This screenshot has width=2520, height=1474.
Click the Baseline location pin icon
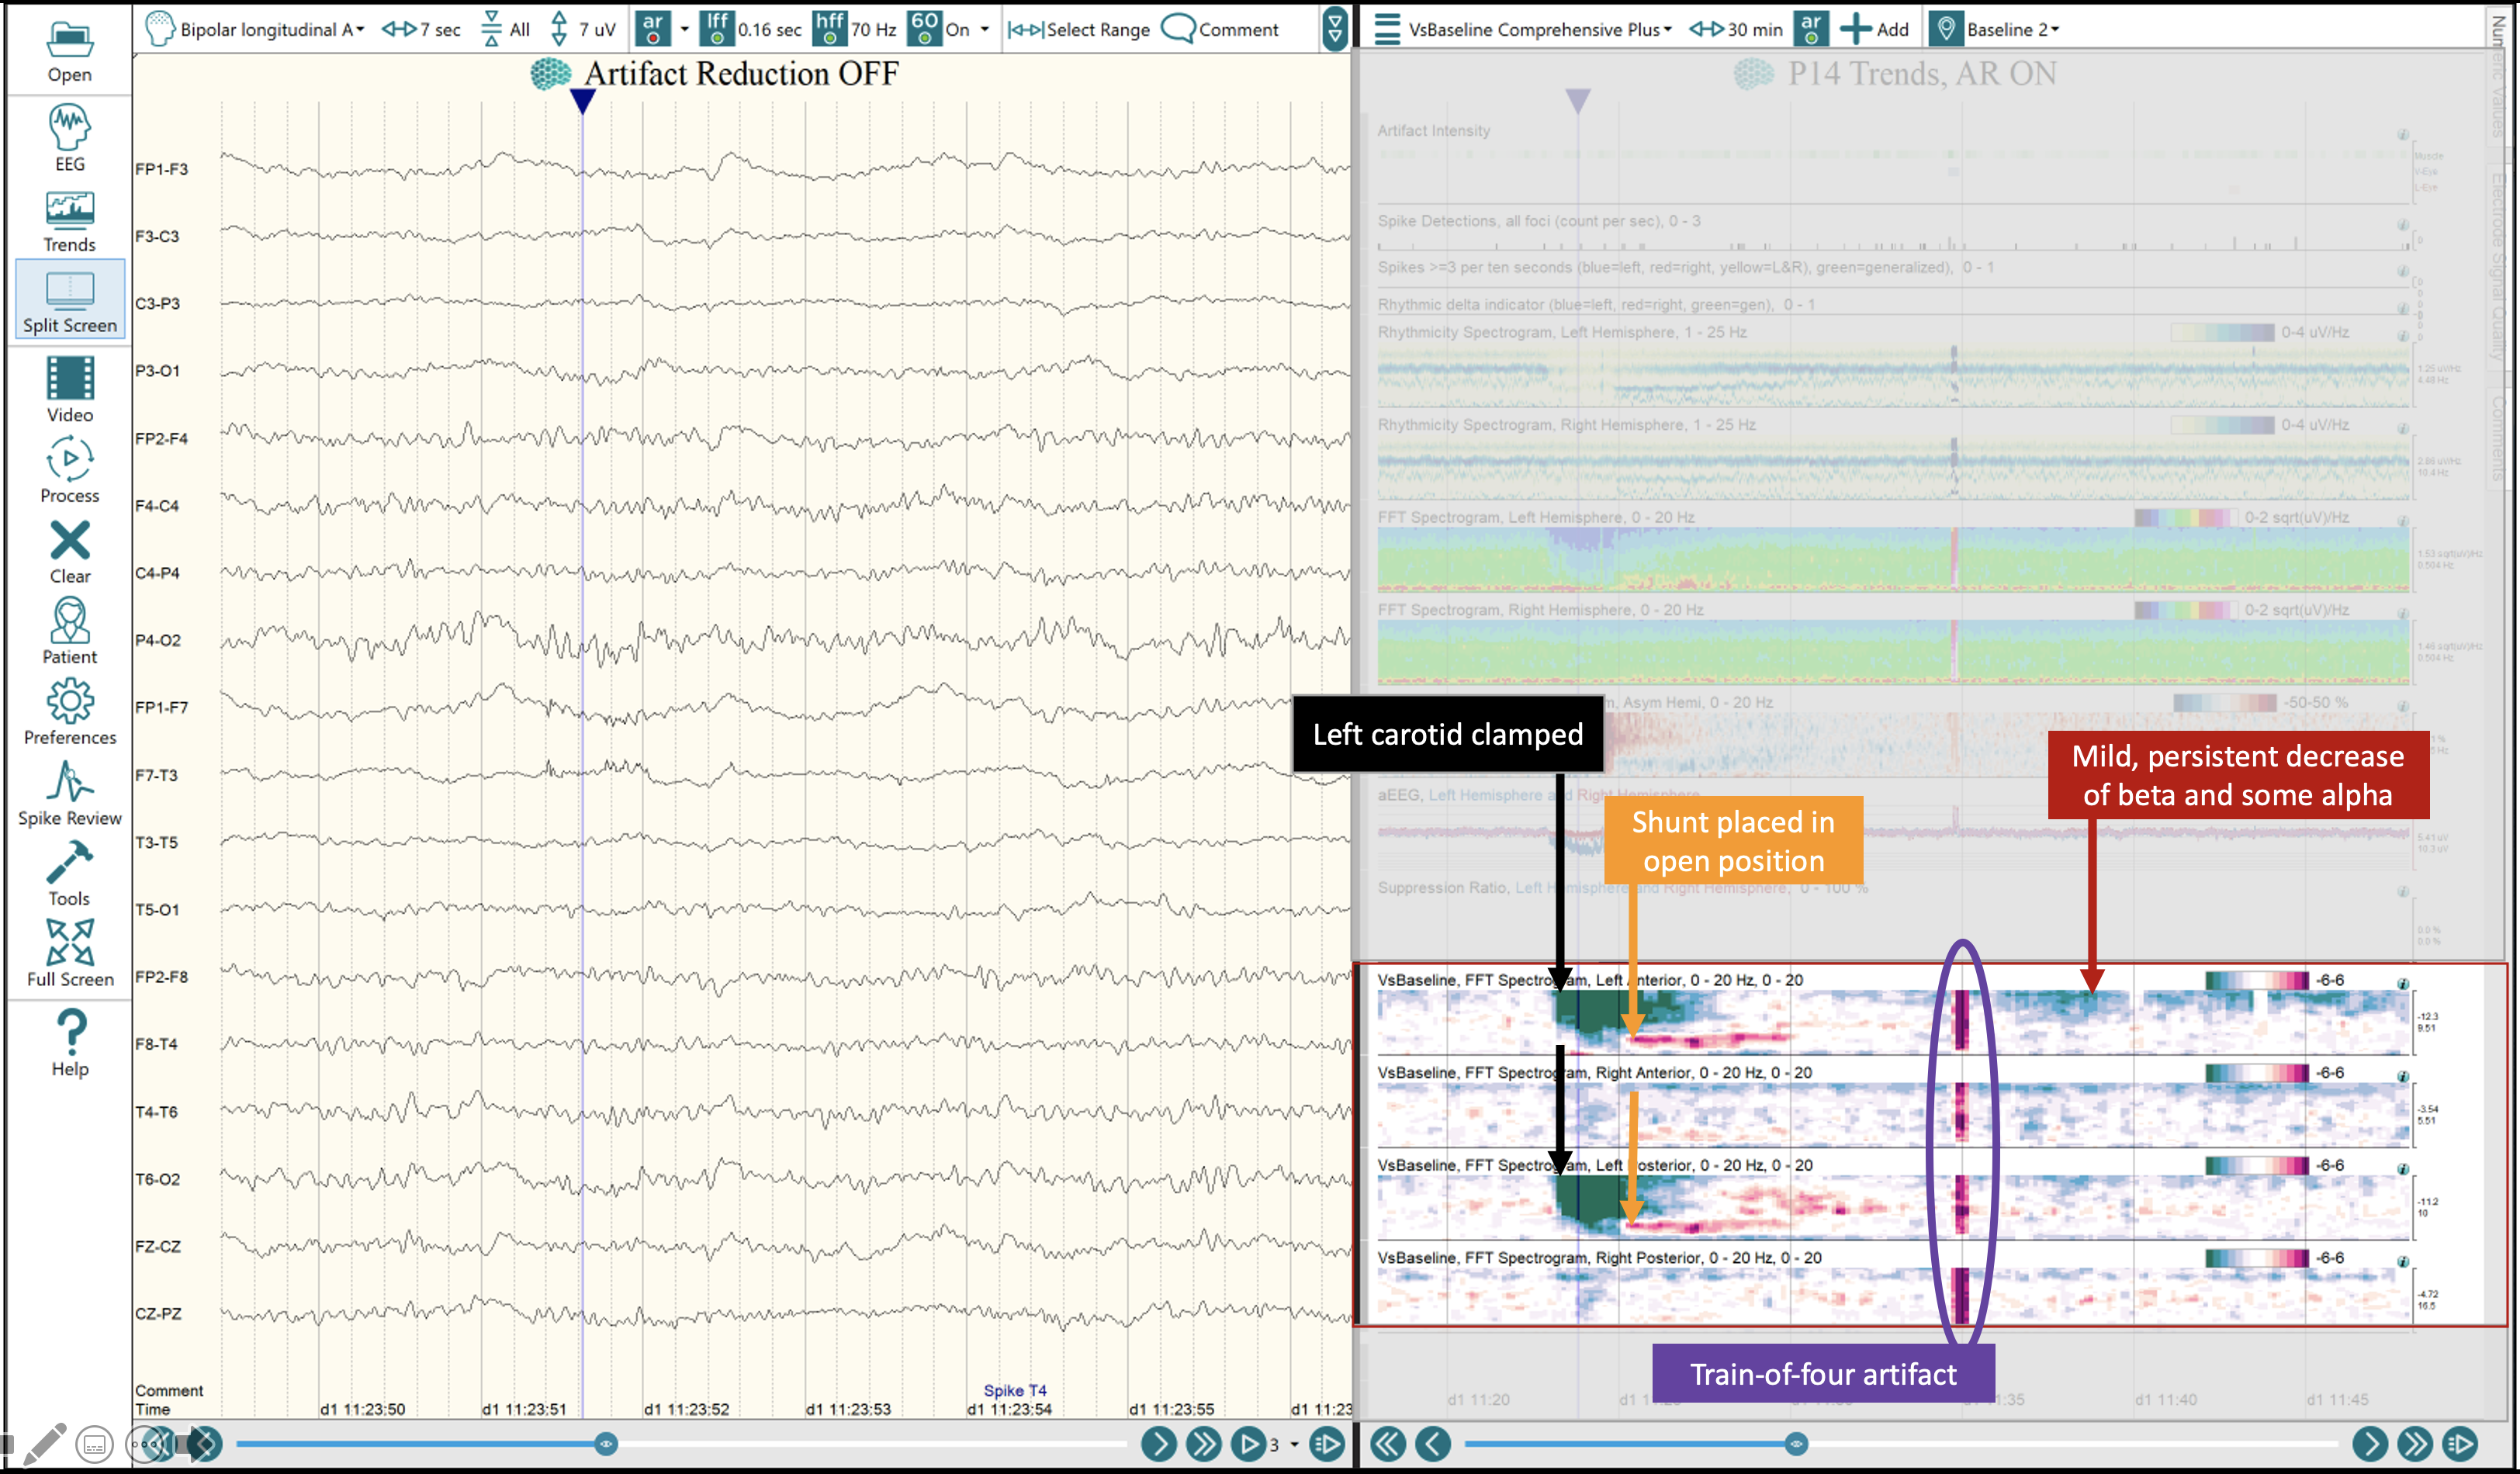(x=1945, y=29)
